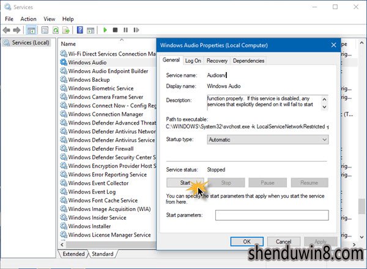Image resolution: width=367 pixels, height=269 pixels.
Task: Click Cancel in the properties dialog
Action: 284,242
